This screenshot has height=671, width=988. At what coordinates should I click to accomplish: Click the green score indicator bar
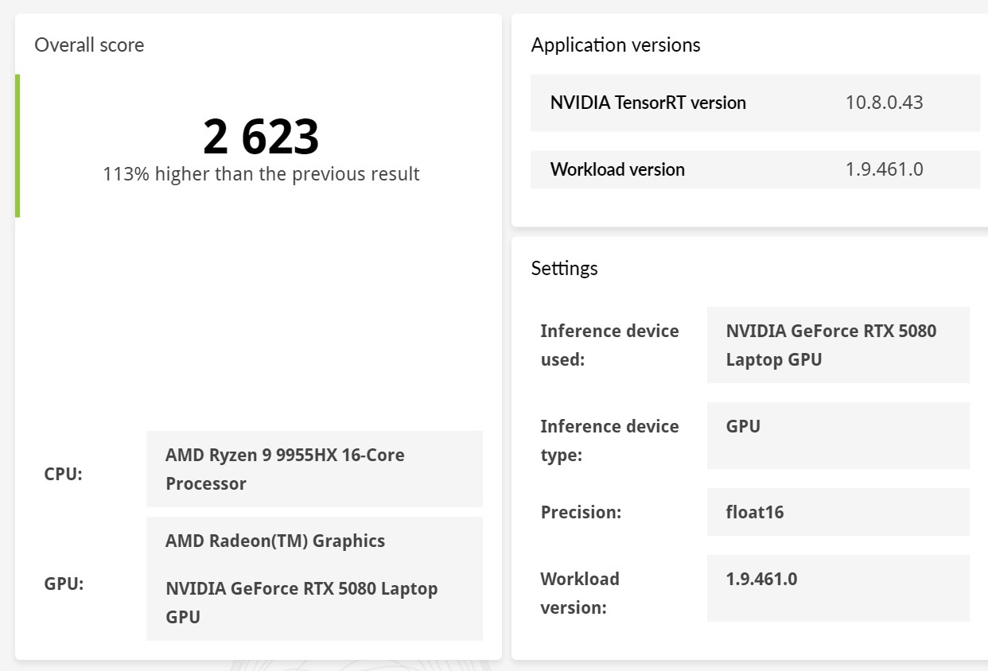pyautogui.click(x=18, y=145)
